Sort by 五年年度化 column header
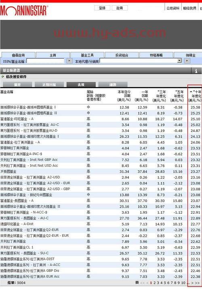Screen dimensions: 202x289 tap(177, 96)
